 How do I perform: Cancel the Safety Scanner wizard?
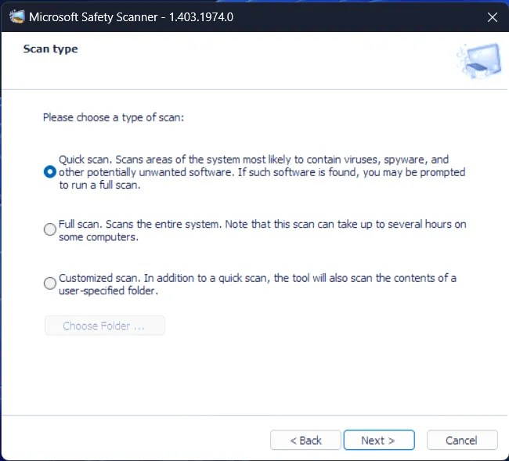click(x=462, y=440)
